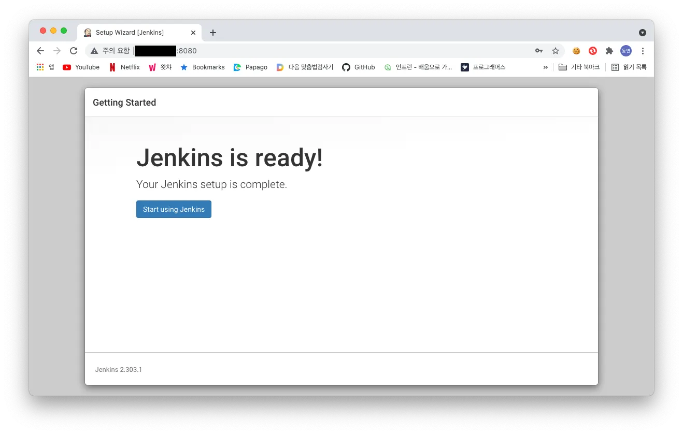This screenshot has height=434, width=683.
Task: Open the tab search dropdown arrow
Action: (x=643, y=33)
